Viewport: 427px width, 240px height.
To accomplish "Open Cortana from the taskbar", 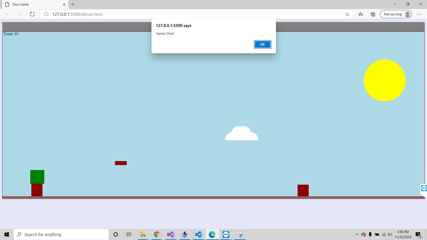I will (116, 234).
